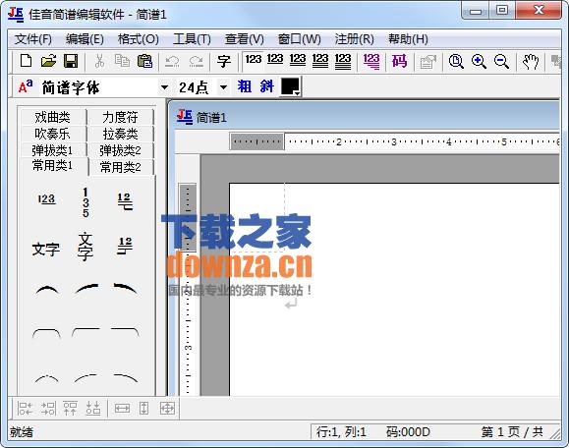Switch to the 力度符 symbol tab

click(x=120, y=117)
